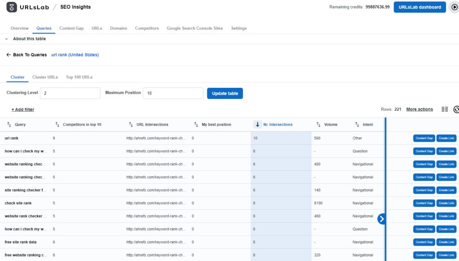Click the Update table button
Viewport: 459px width, 261px height.
(225, 93)
